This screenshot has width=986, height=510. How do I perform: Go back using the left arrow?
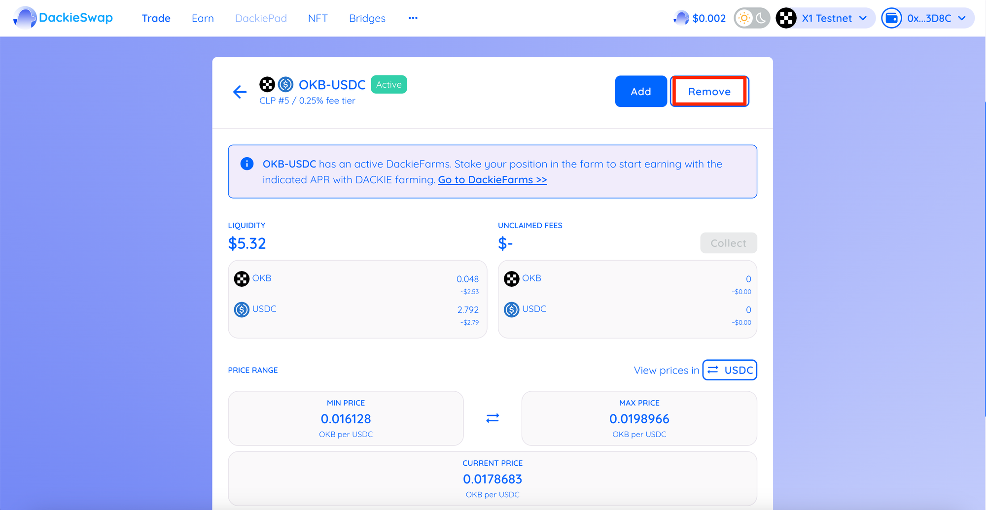click(240, 92)
